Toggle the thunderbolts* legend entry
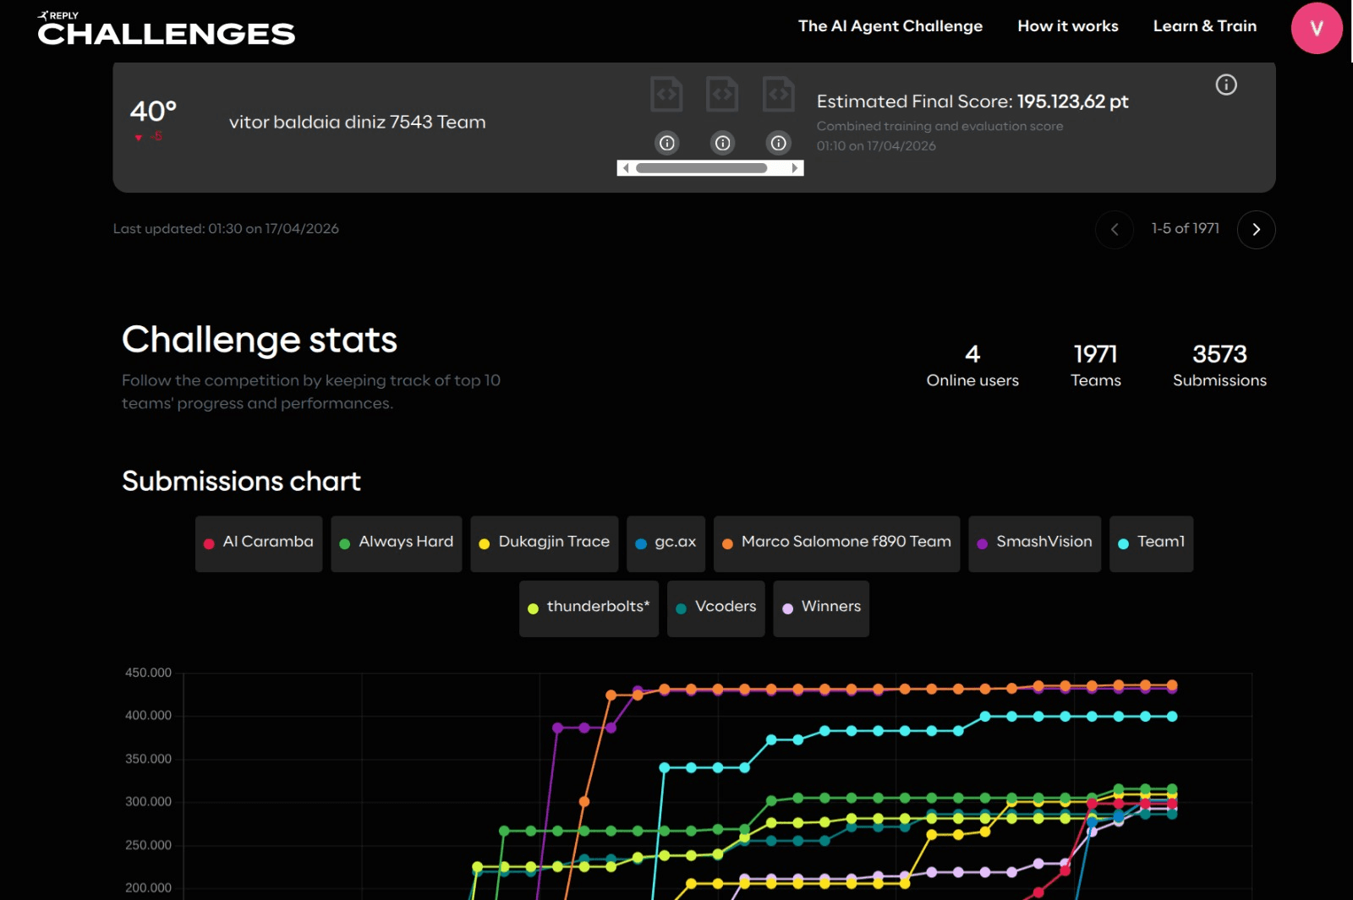Image resolution: width=1353 pixels, height=900 pixels. click(589, 608)
